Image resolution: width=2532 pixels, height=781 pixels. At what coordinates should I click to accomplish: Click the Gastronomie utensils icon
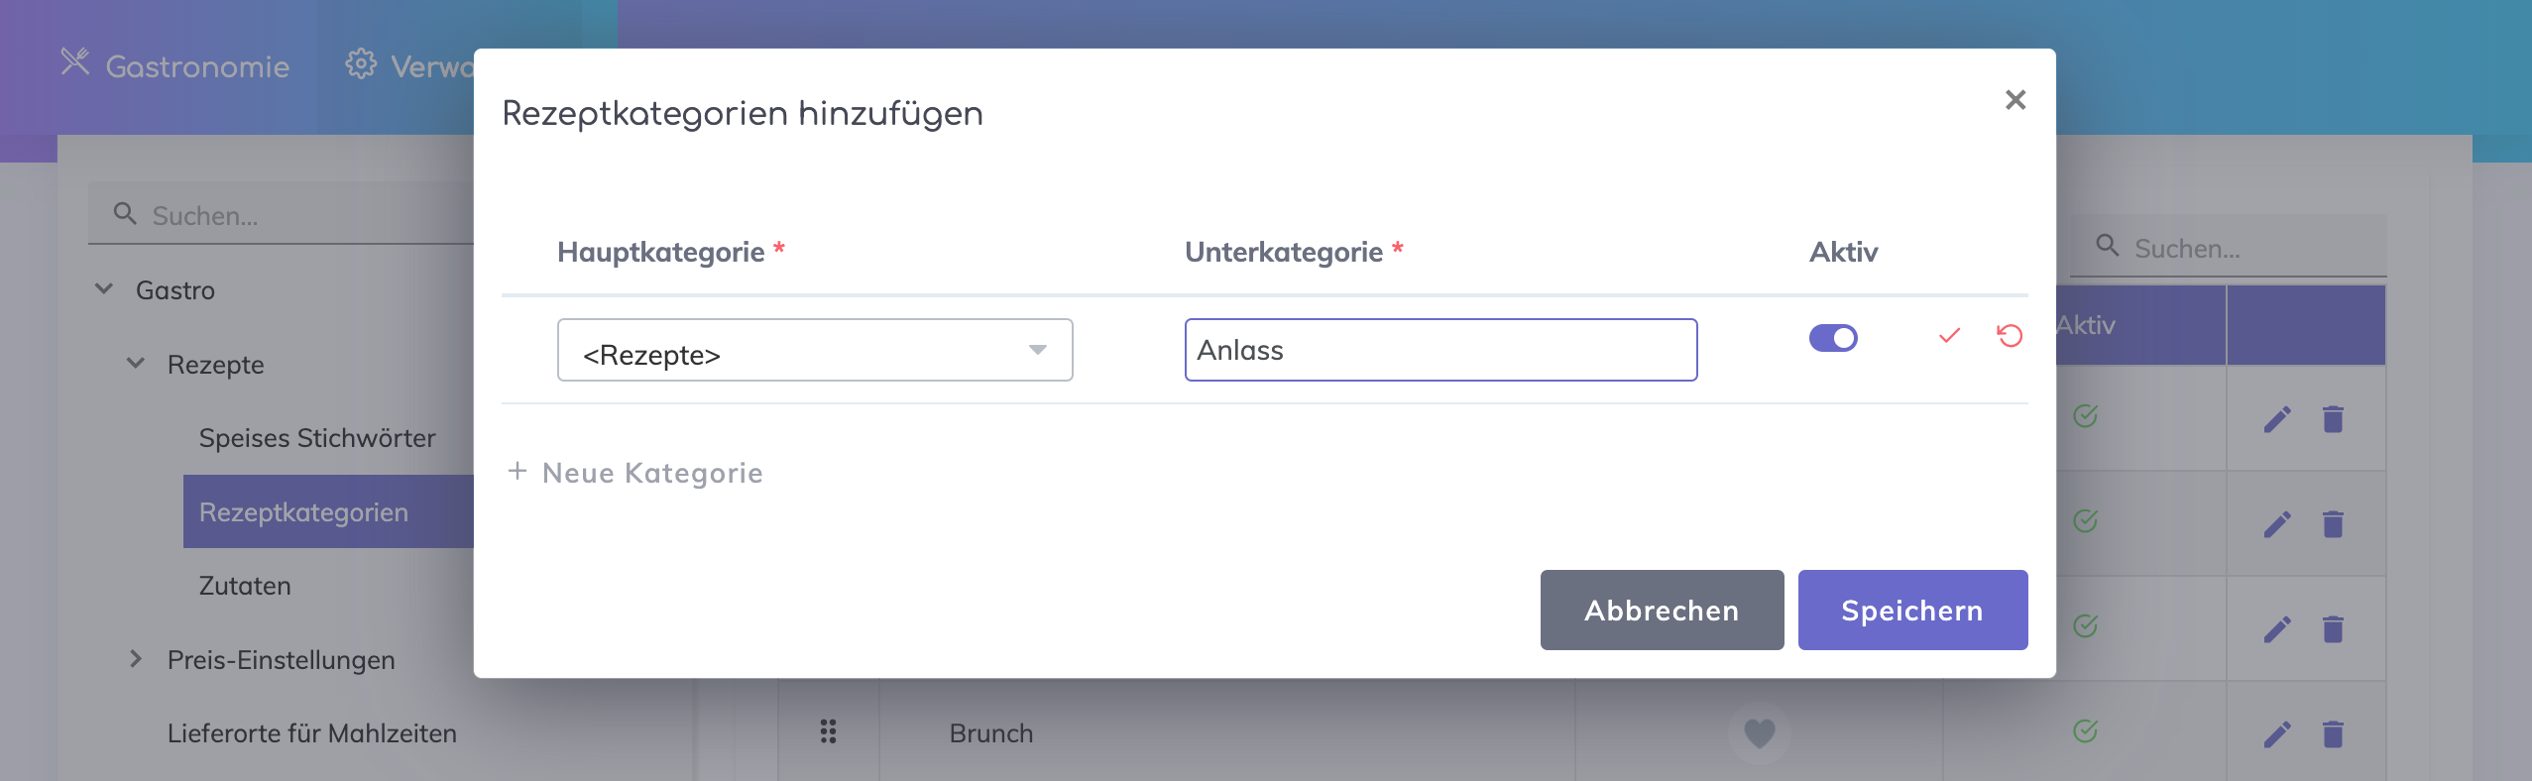pyautogui.click(x=75, y=63)
